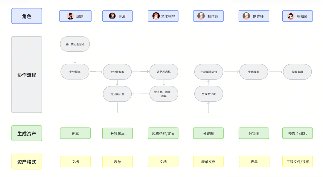This screenshot has width=323, height=177.
Task: Select the 角色 row header
Action: [x=27, y=16]
